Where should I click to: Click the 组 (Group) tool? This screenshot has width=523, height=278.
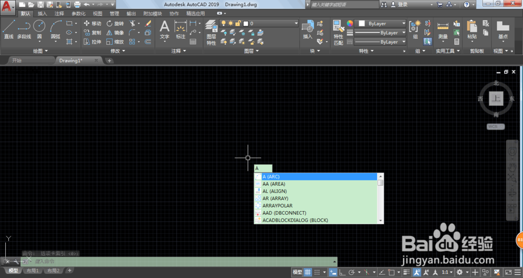415,29
